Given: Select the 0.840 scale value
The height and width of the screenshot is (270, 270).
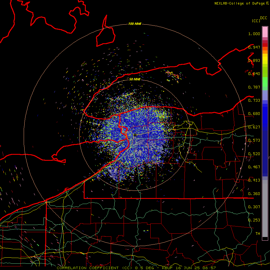Looking at the screenshot, I should point(254,74).
